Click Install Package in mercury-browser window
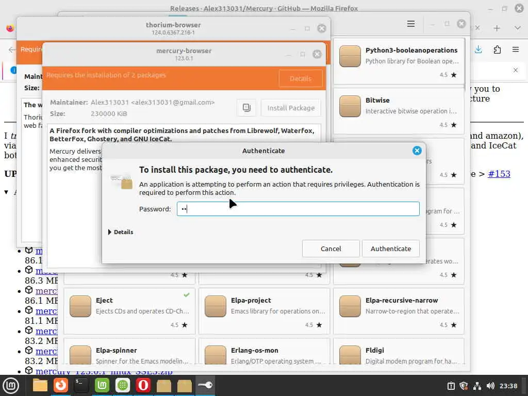This screenshot has width=528, height=396. click(x=291, y=108)
